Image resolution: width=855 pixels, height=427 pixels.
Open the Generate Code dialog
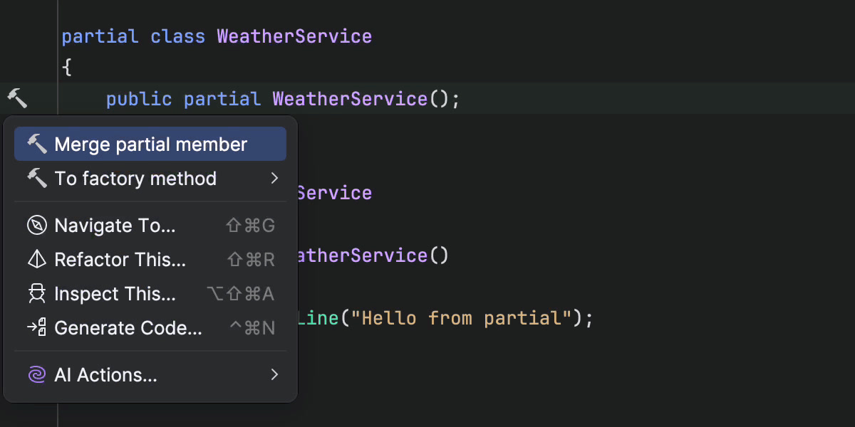[128, 328]
